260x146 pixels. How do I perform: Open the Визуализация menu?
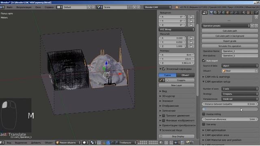click(24, 7)
